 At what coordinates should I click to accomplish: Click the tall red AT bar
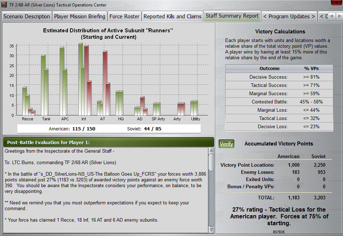coord(105,83)
